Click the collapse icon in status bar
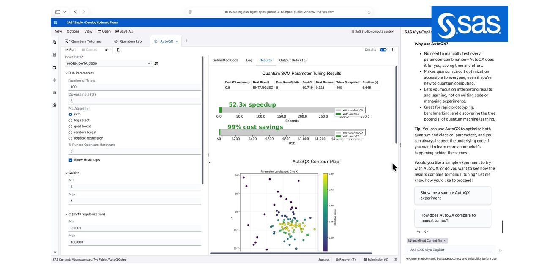558x269 pixels. (x=396, y=260)
